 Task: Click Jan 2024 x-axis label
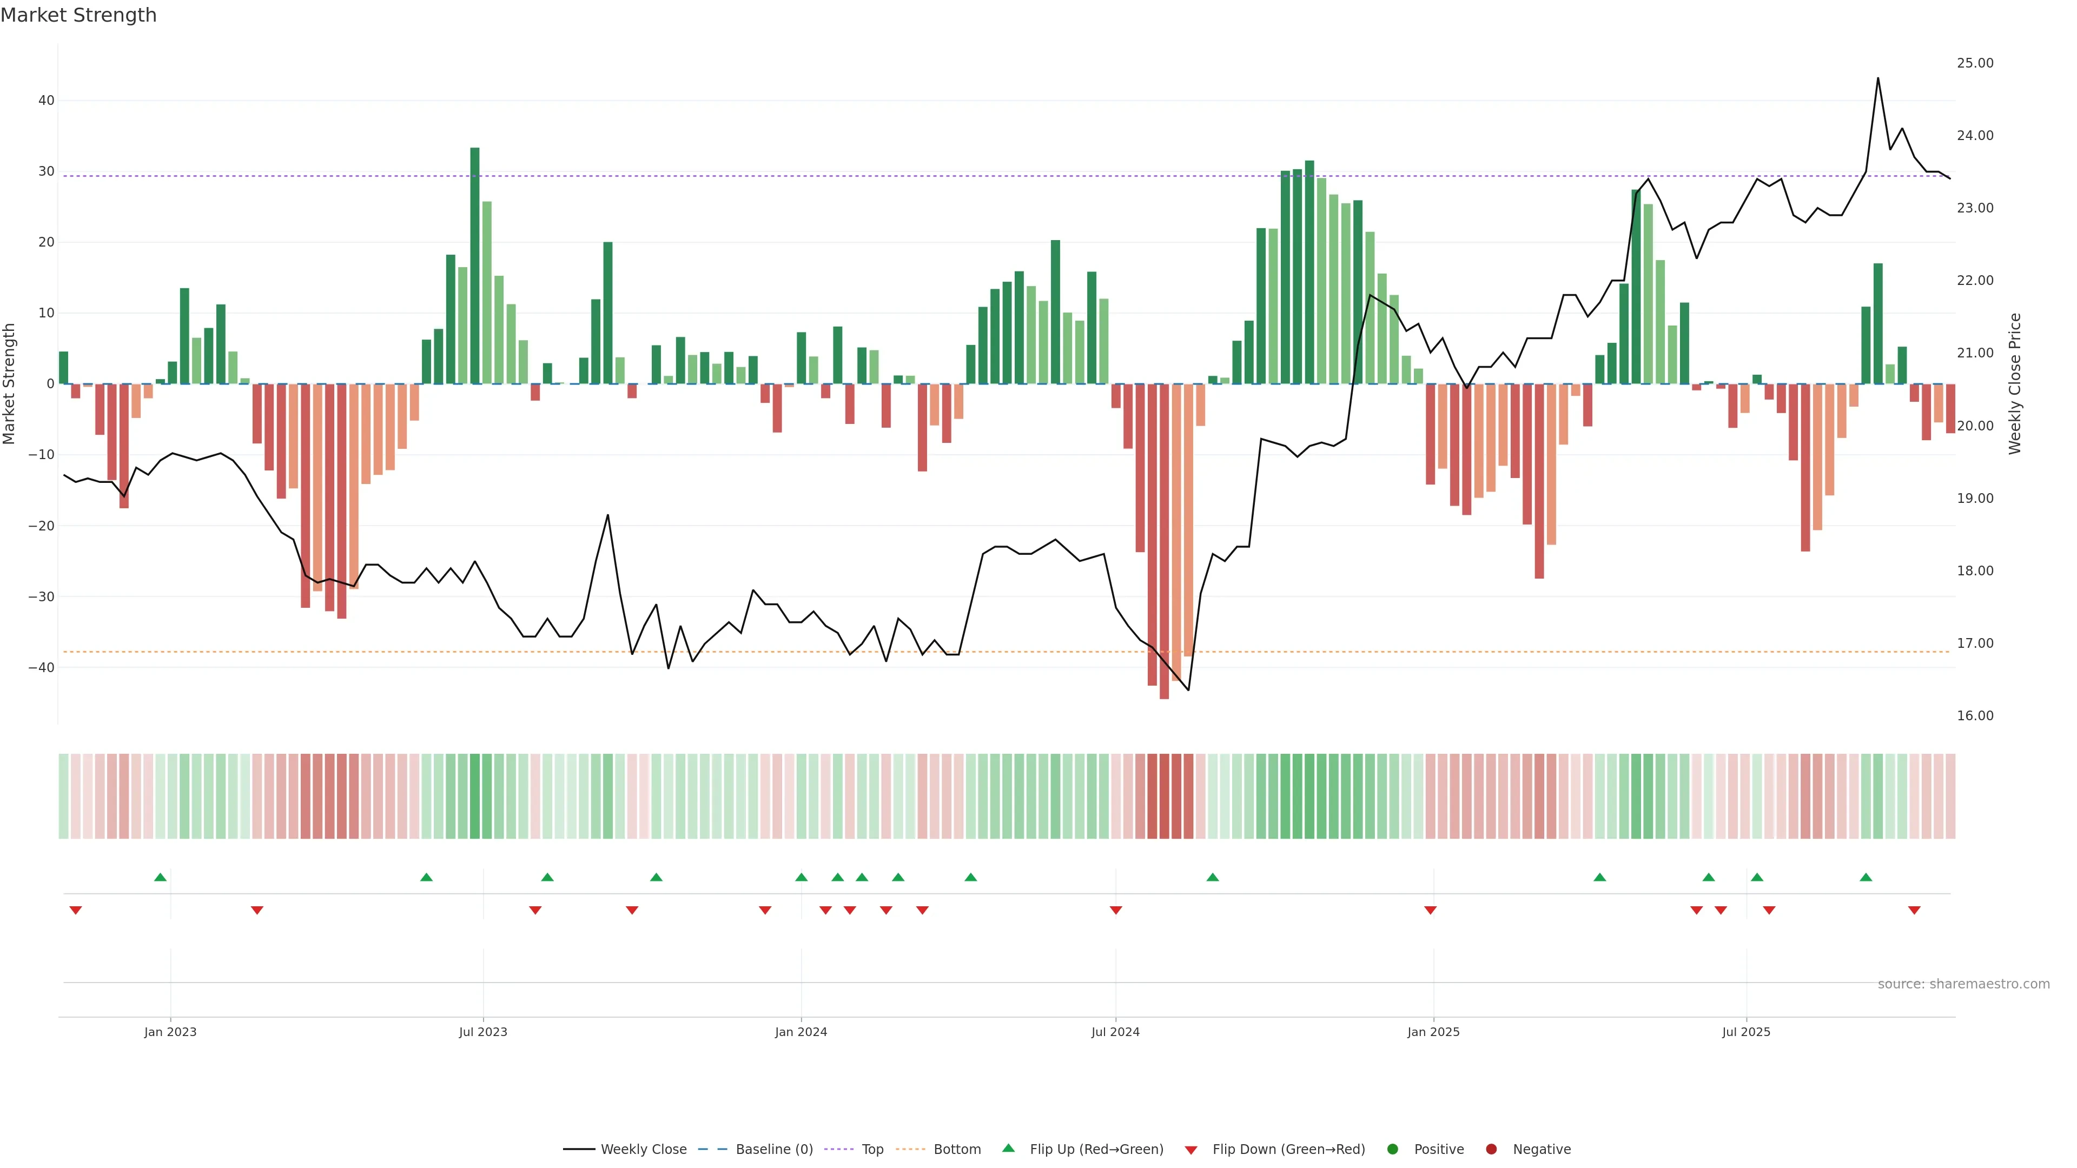click(x=801, y=1032)
